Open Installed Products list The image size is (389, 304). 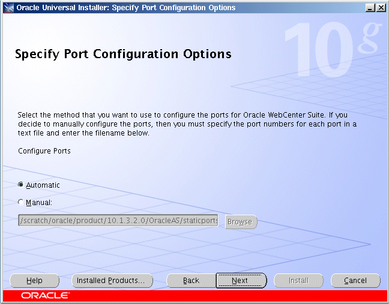[112, 281]
